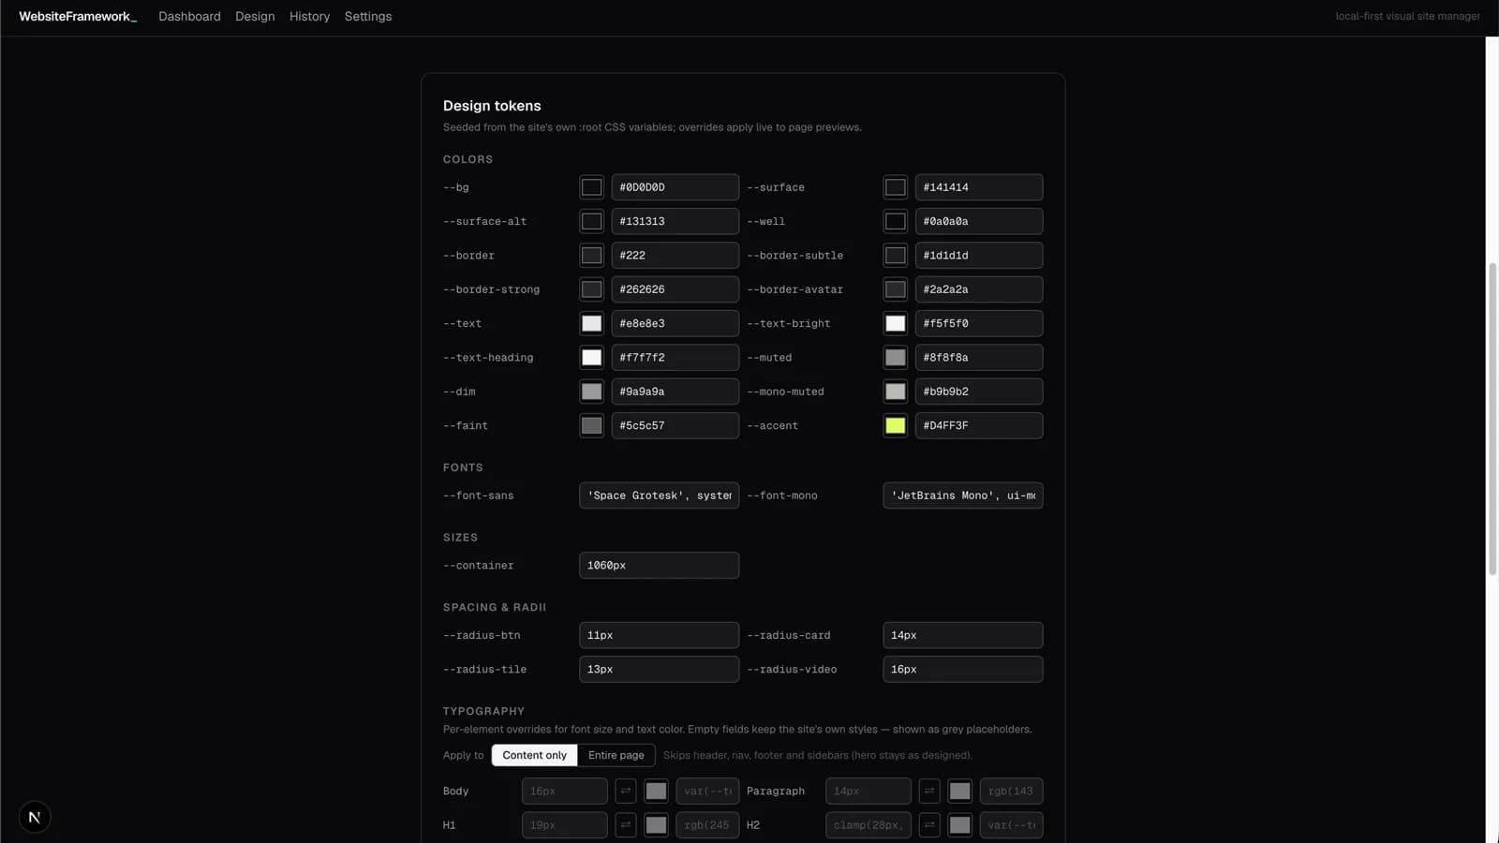Viewport: 1499px width, 843px height.
Task: Click the --accent hex field #D4FF3F
Action: pyautogui.click(x=979, y=425)
